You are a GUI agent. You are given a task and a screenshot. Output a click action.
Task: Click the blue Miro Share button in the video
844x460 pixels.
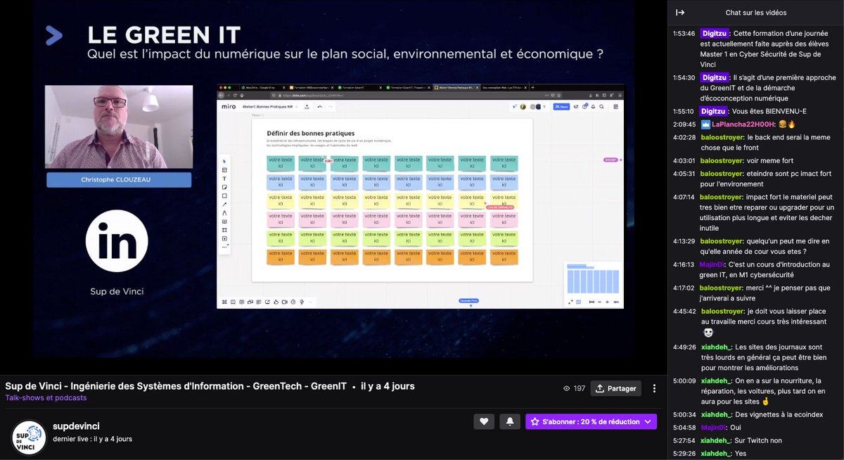[561, 106]
